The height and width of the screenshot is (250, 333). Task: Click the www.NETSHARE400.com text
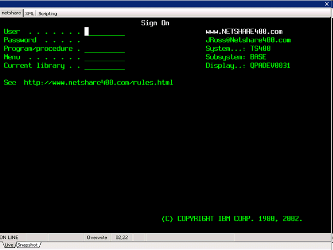244,31
